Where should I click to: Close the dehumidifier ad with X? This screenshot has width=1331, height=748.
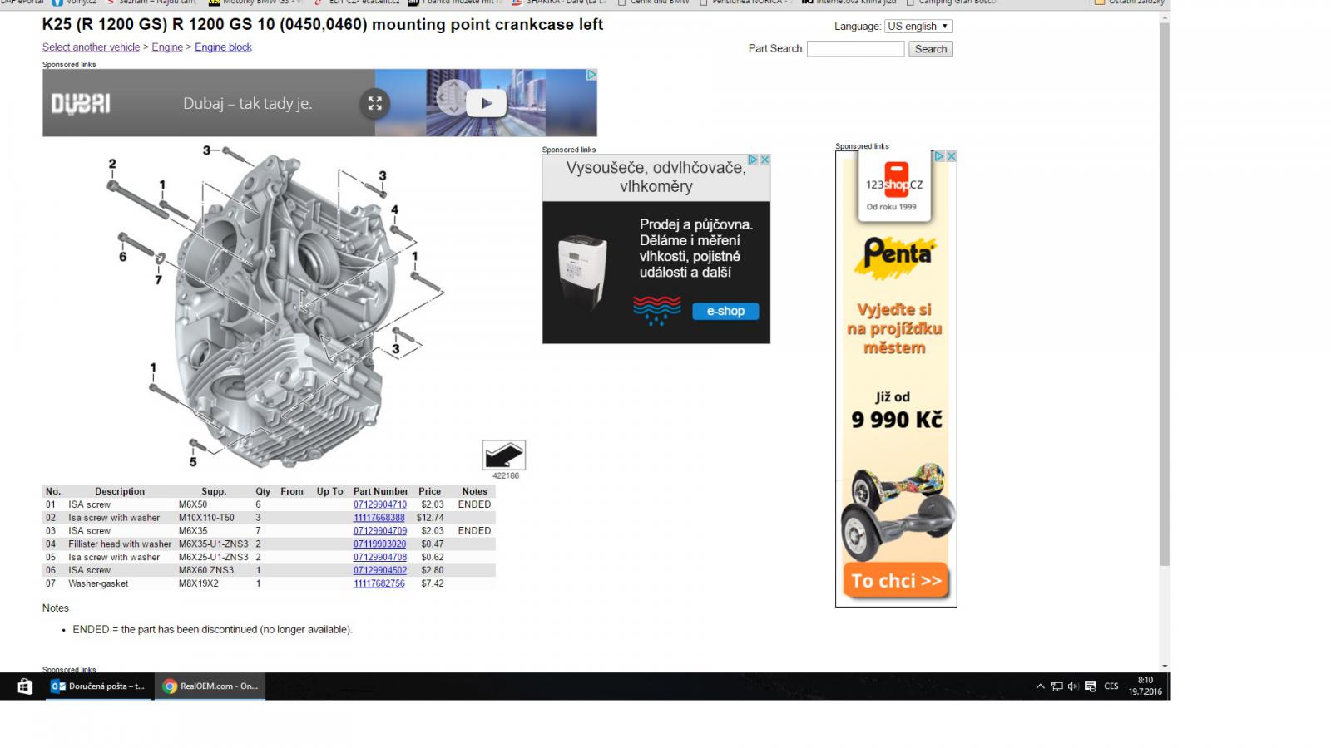(764, 160)
